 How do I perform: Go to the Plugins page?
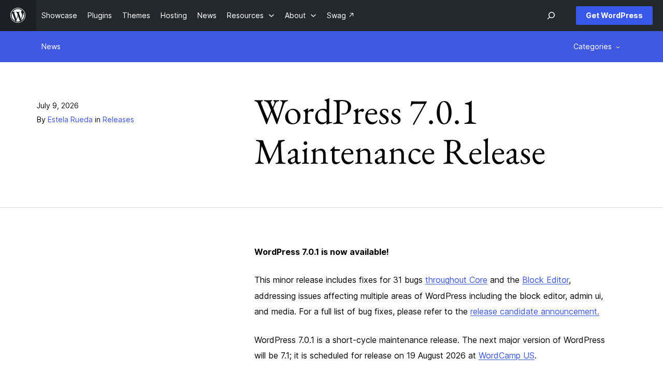(x=99, y=16)
